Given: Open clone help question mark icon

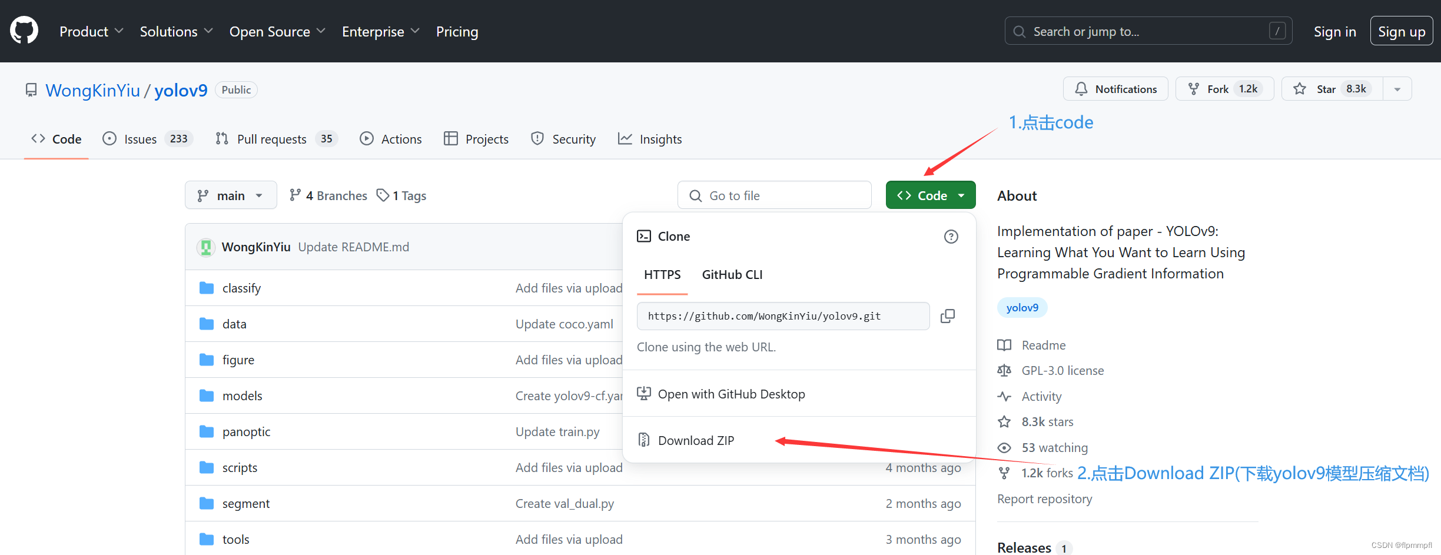Looking at the screenshot, I should point(951,237).
